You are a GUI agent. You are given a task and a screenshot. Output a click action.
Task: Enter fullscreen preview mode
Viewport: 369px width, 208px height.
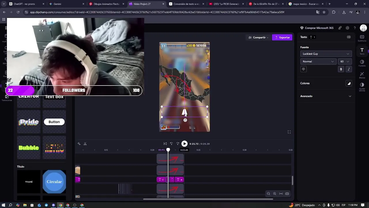click(x=289, y=132)
